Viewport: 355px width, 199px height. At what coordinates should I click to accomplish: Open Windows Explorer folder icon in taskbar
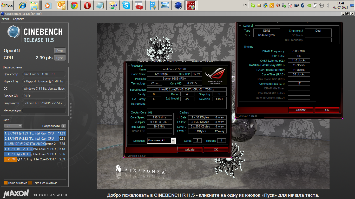tap(34, 5)
